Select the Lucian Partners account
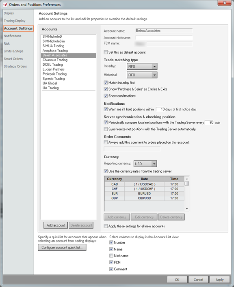Image resolution: width=234 pixels, height=287 pixels. 69,69
